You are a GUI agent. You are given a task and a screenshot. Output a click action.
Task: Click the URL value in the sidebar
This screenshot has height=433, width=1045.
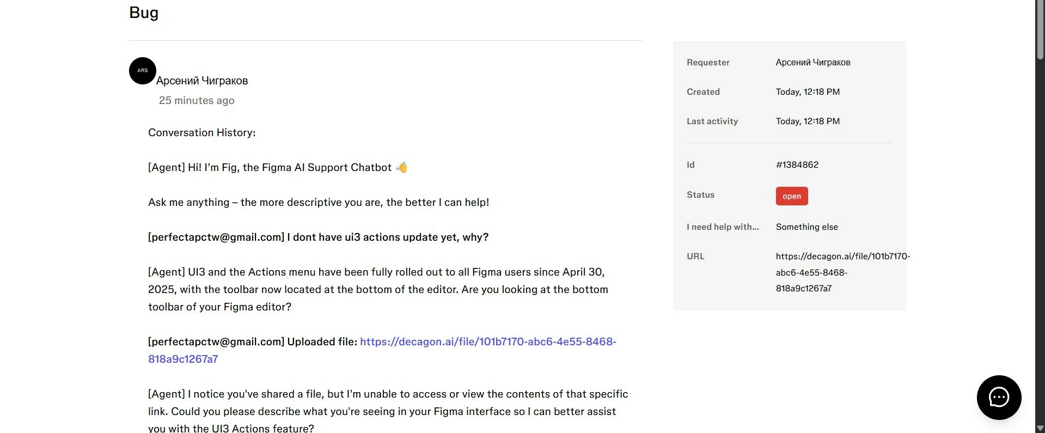coord(843,272)
